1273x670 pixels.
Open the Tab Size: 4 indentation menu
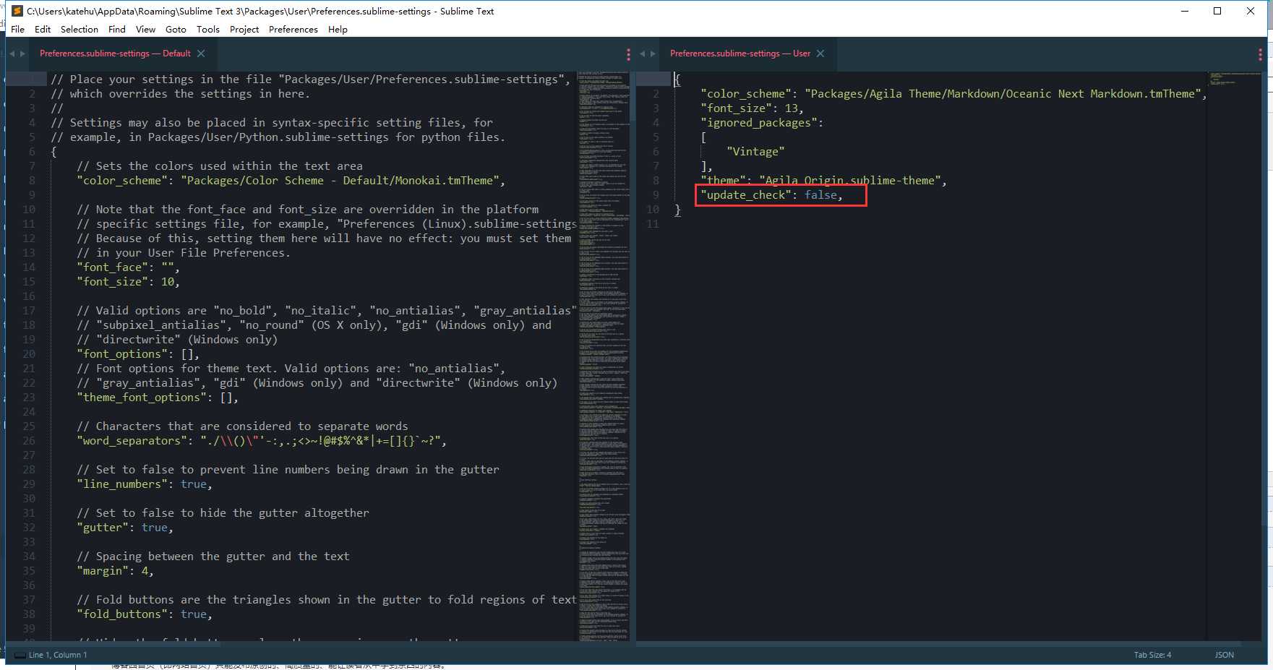(x=1152, y=655)
